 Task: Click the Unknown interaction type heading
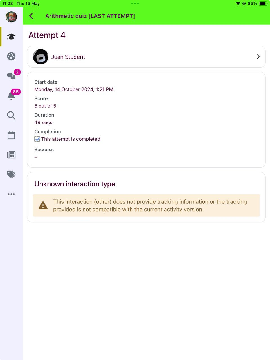[75, 184]
